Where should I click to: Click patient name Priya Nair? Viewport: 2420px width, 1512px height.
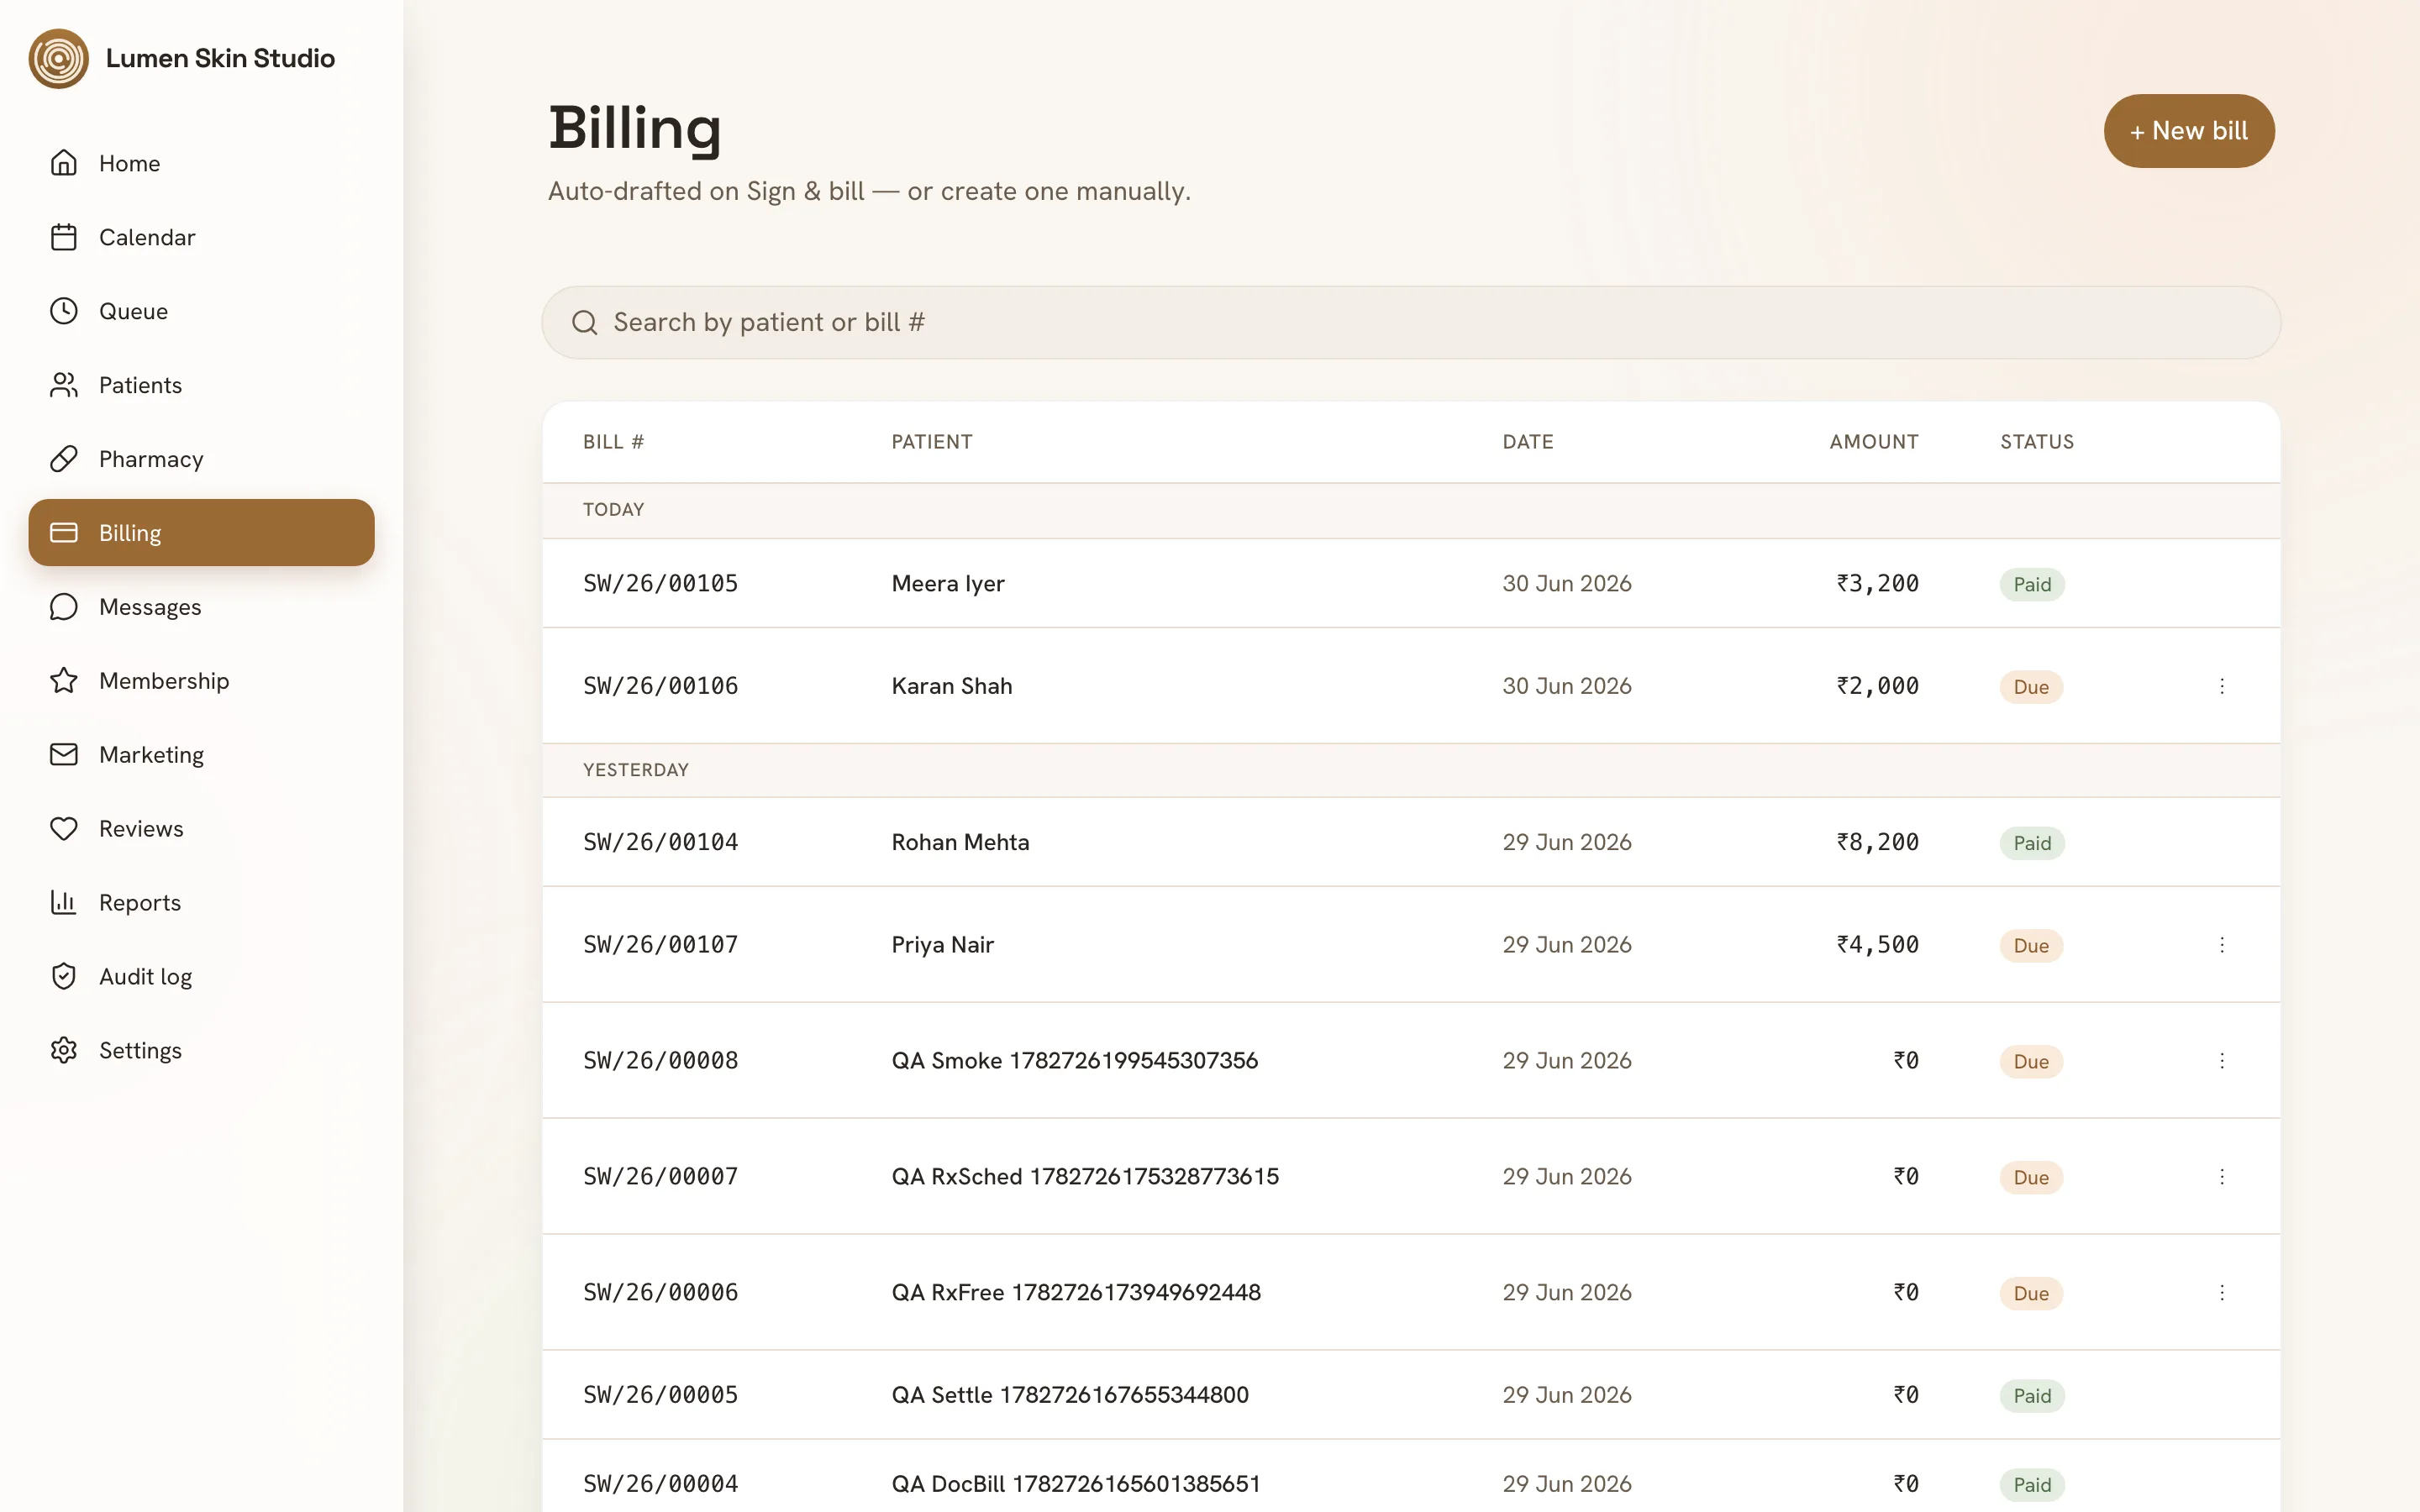click(942, 945)
